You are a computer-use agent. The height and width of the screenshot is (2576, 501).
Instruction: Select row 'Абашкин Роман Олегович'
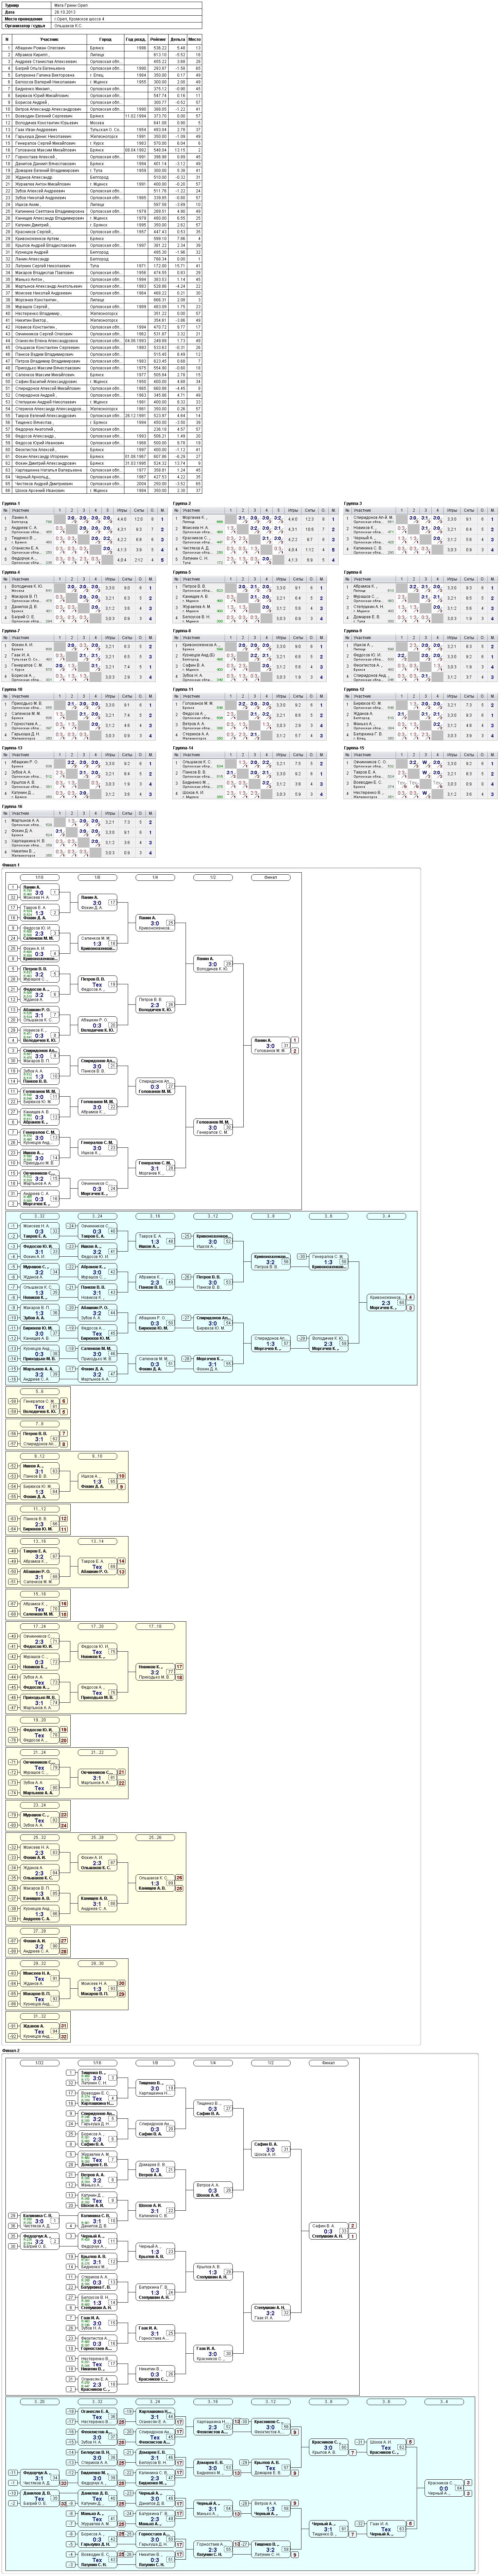(x=102, y=48)
